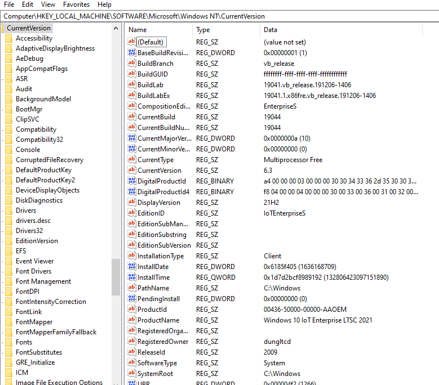
Task: Expand the ASR key node
Action: (2, 79)
